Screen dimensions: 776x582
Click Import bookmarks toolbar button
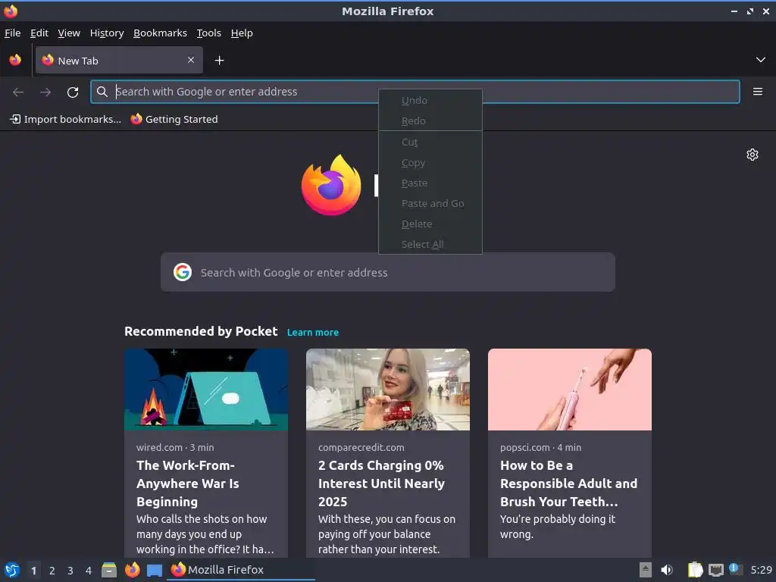tap(65, 119)
